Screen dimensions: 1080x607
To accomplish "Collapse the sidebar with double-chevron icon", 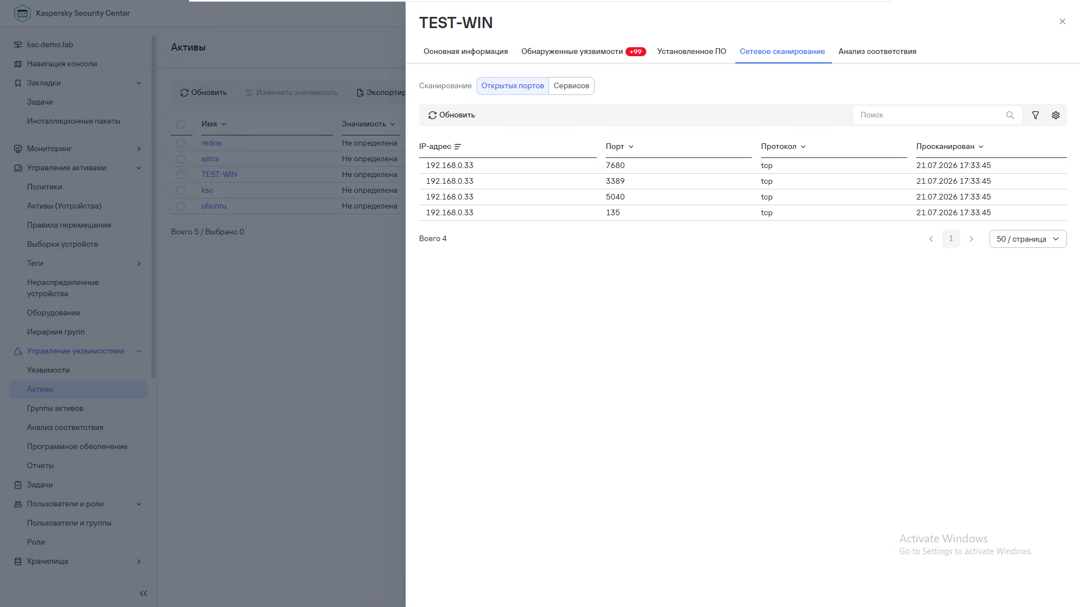I will pyautogui.click(x=143, y=594).
